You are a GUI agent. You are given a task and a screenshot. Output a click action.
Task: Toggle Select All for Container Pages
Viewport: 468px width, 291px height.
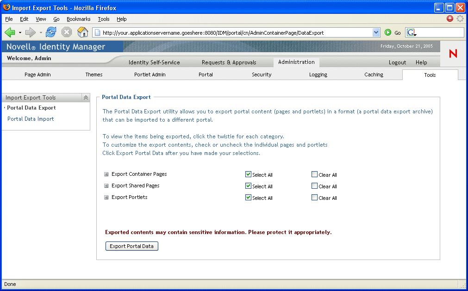click(248, 174)
